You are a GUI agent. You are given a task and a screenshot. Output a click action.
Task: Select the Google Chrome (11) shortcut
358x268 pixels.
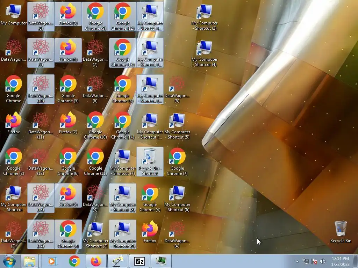[x=95, y=162]
